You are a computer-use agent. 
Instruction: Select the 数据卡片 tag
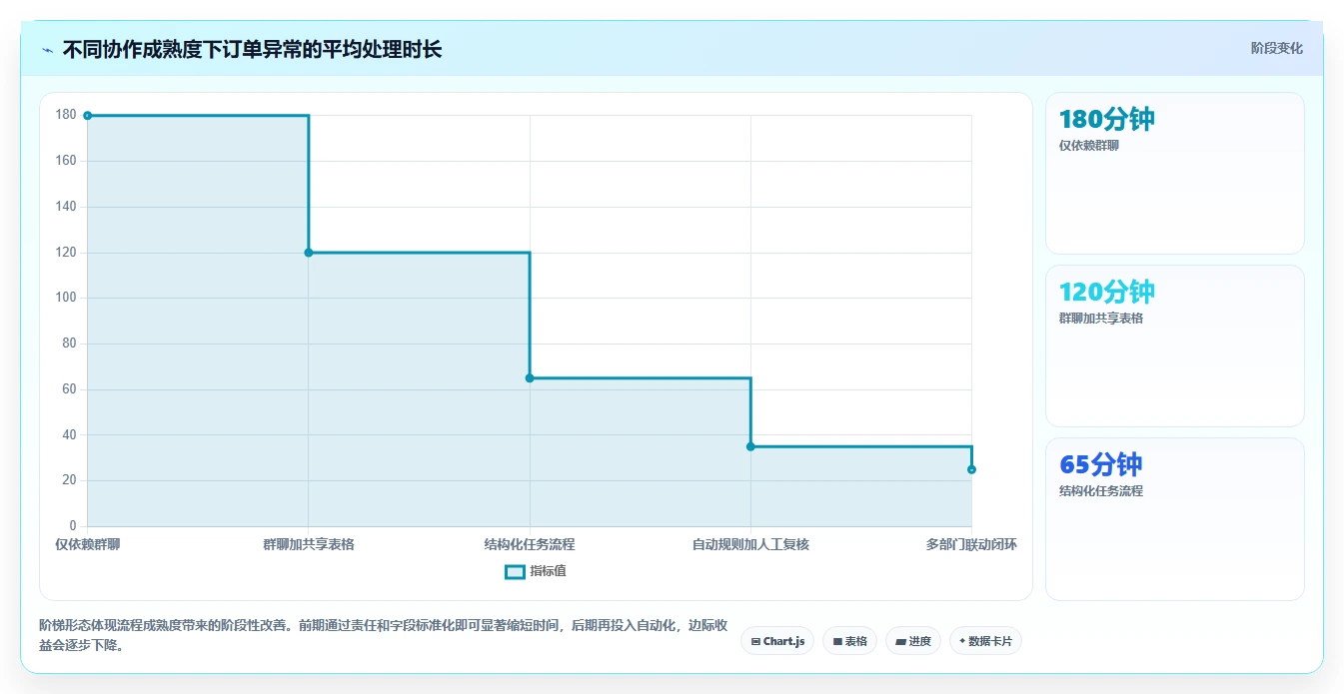985,641
